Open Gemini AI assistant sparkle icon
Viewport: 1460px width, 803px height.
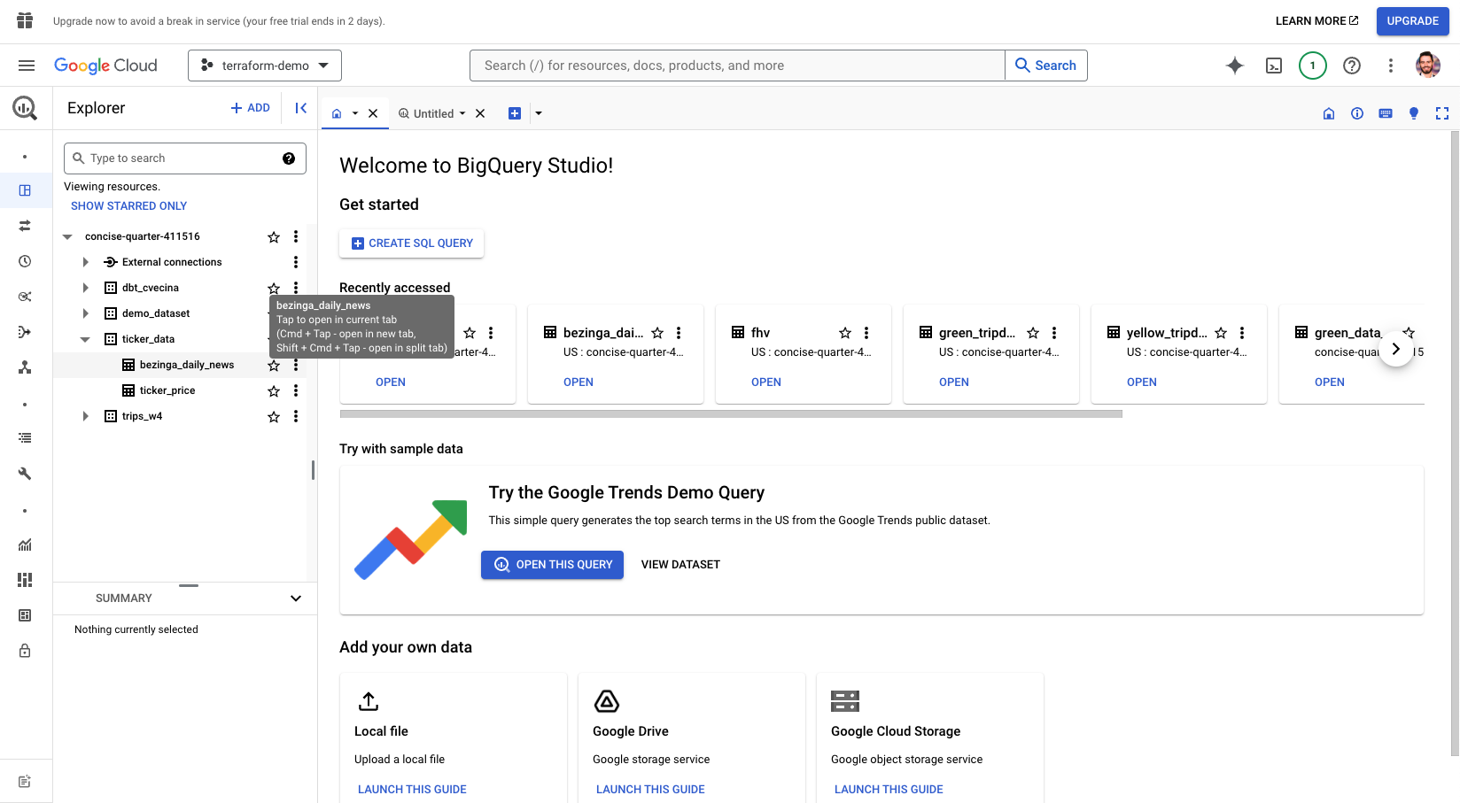tap(1235, 66)
